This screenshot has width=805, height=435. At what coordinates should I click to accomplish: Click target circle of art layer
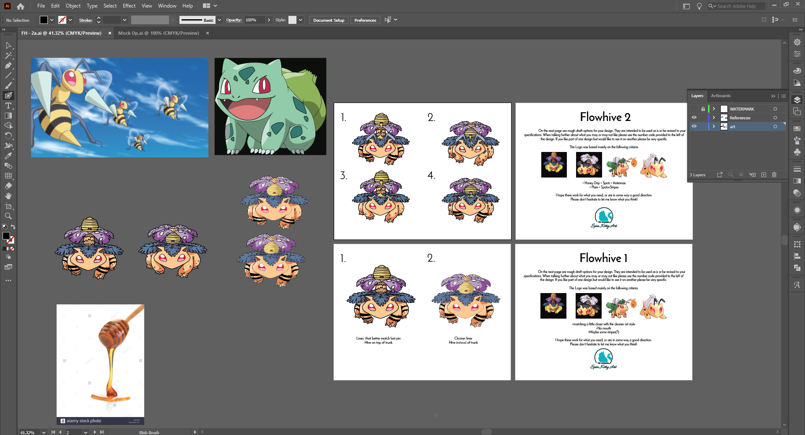tap(775, 126)
